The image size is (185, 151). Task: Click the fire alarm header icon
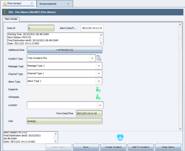tap(5, 12)
